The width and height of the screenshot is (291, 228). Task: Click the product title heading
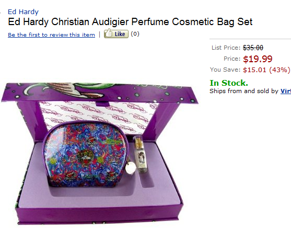[x=130, y=22]
